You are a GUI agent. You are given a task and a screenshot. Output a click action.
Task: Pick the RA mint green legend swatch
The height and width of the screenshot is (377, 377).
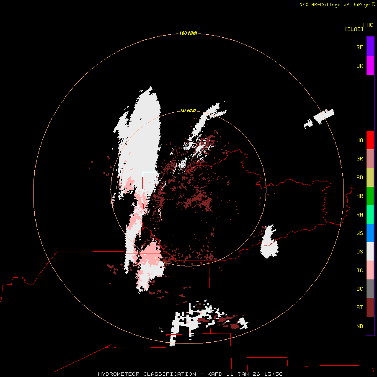tap(370, 214)
